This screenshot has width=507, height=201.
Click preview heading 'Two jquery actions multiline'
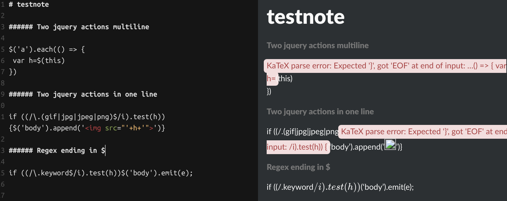click(x=318, y=46)
